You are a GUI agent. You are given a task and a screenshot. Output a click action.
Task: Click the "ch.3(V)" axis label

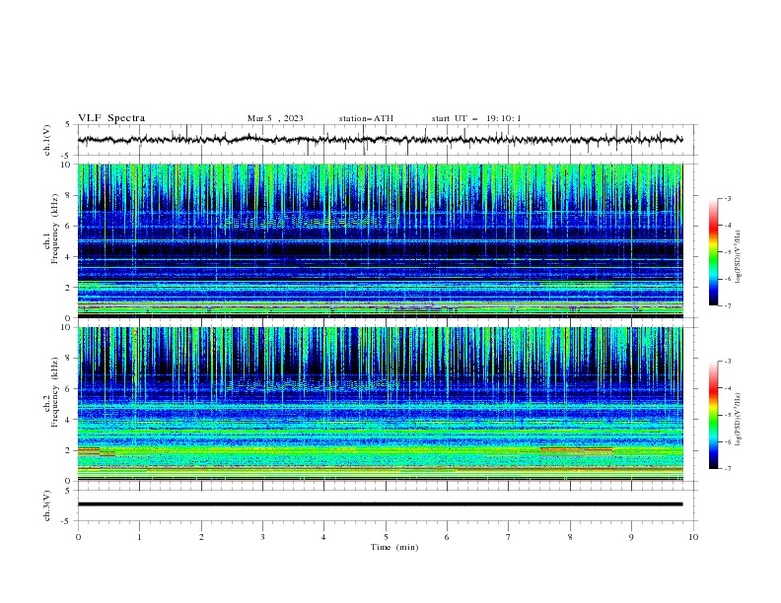[x=47, y=505]
